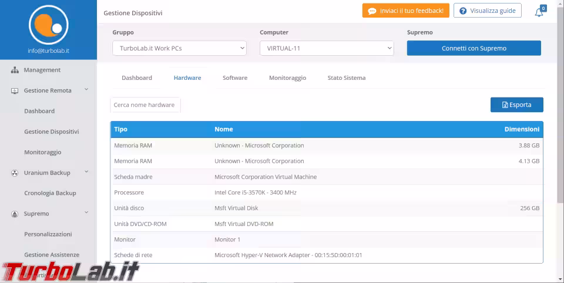Switch to the Monitoraggio tab
Viewport: 564px width, 283px height.
(x=287, y=78)
